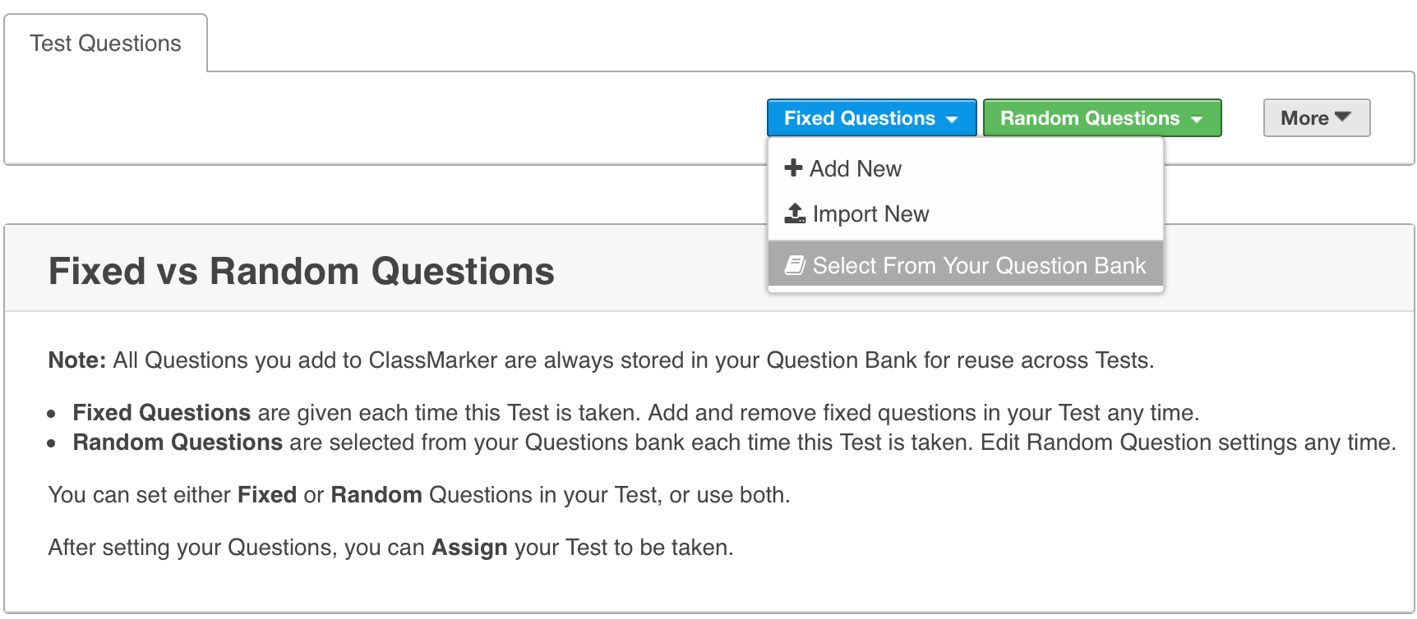Switch to the Test Questions tab
The width and height of the screenshot is (1417, 619).
pyautogui.click(x=106, y=44)
